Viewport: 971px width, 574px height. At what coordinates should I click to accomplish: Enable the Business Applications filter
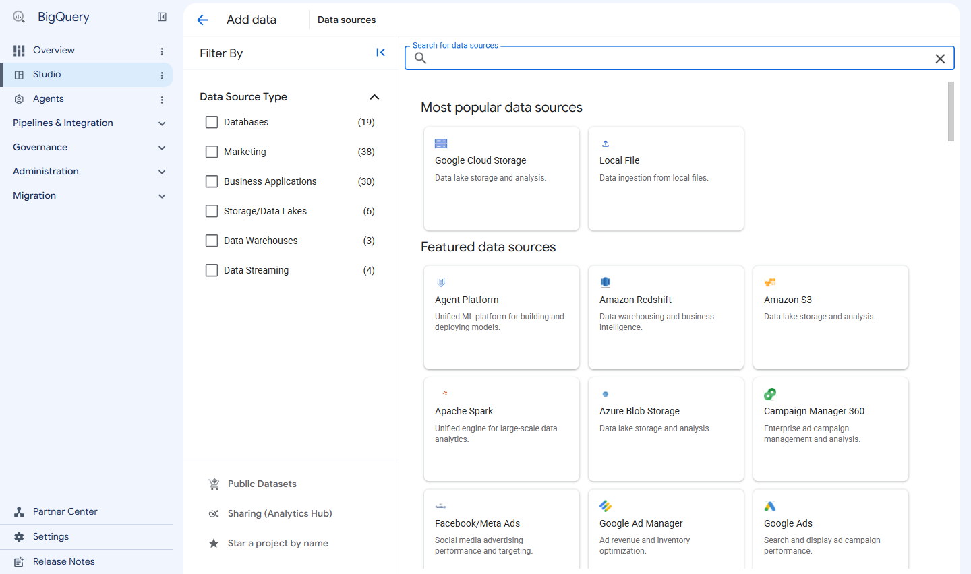click(x=212, y=181)
